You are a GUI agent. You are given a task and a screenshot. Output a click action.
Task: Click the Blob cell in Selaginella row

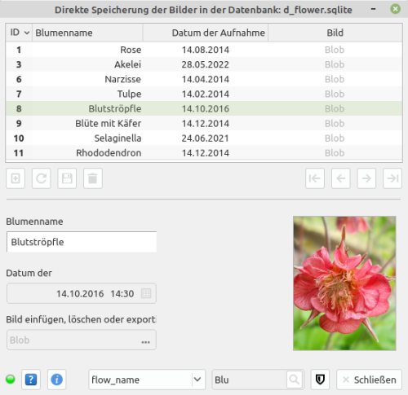pos(335,138)
